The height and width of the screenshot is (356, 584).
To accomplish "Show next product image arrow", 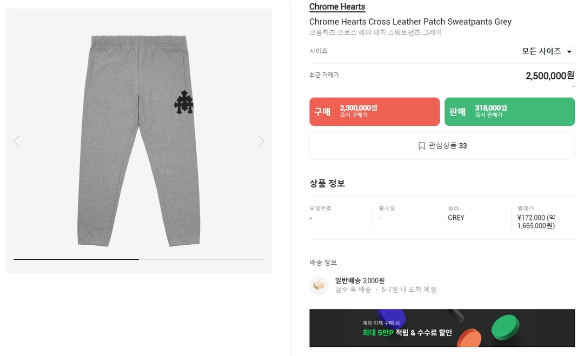I will click(x=261, y=141).
